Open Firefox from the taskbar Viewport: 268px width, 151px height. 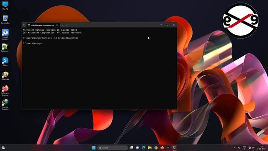click(x=162, y=148)
